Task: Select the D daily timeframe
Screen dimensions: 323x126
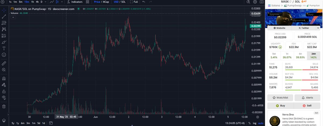Action: (x=41, y=2)
